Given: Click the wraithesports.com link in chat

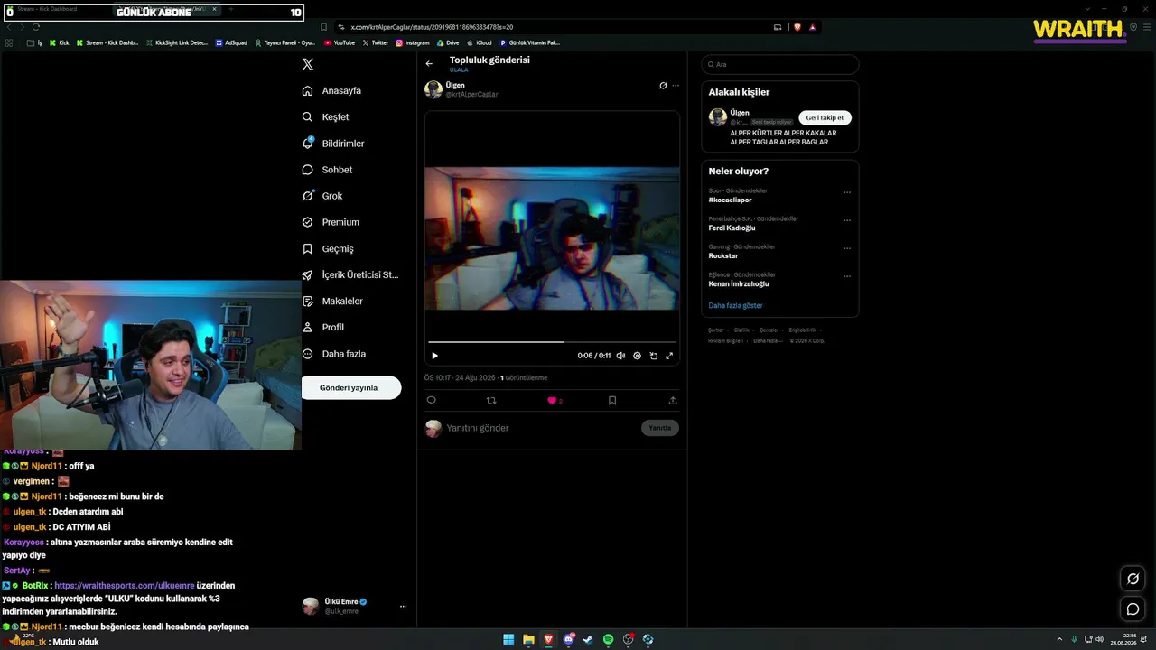Looking at the screenshot, I should point(125,586).
